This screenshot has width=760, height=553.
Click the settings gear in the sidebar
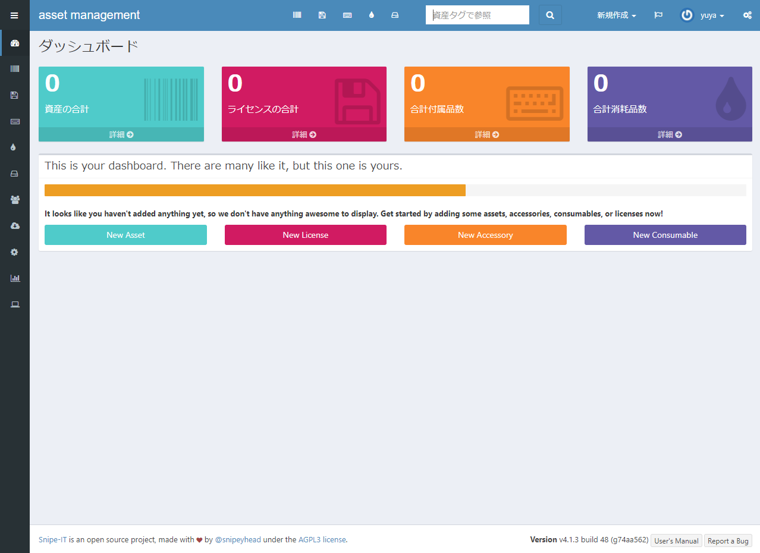tap(14, 252)
